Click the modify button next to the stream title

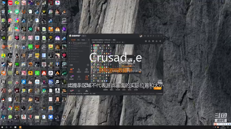(114, 40)
